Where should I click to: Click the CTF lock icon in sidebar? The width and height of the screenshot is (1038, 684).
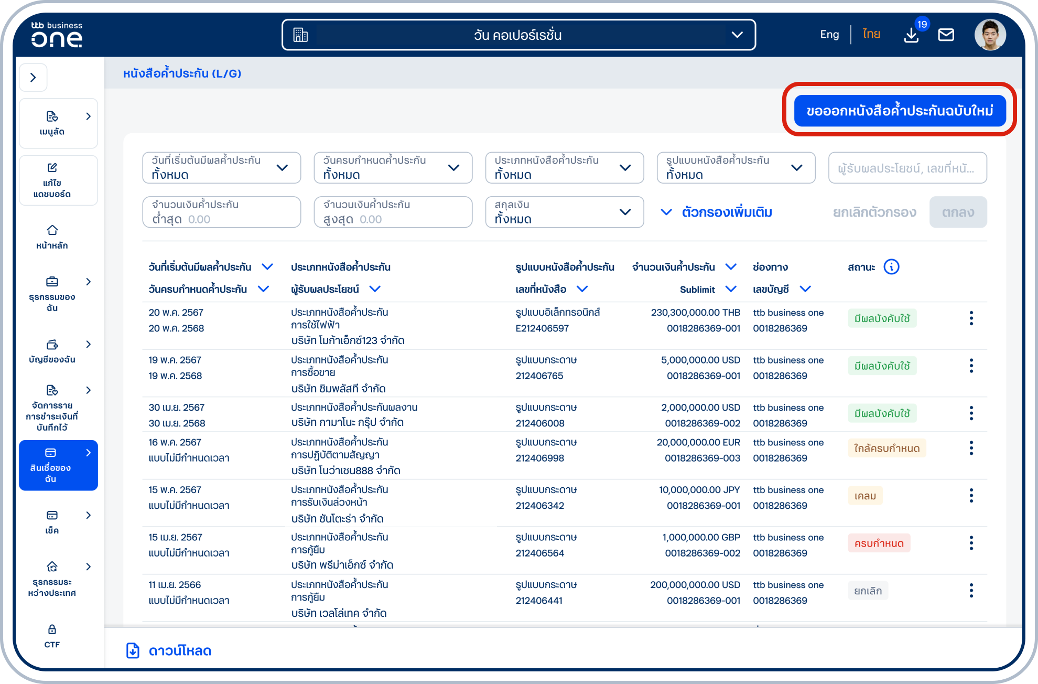point(52,629)
